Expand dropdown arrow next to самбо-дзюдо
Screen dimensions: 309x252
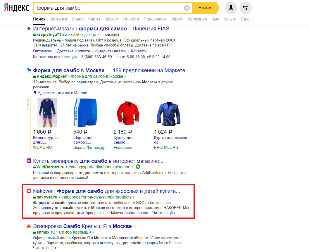[98, 35]
